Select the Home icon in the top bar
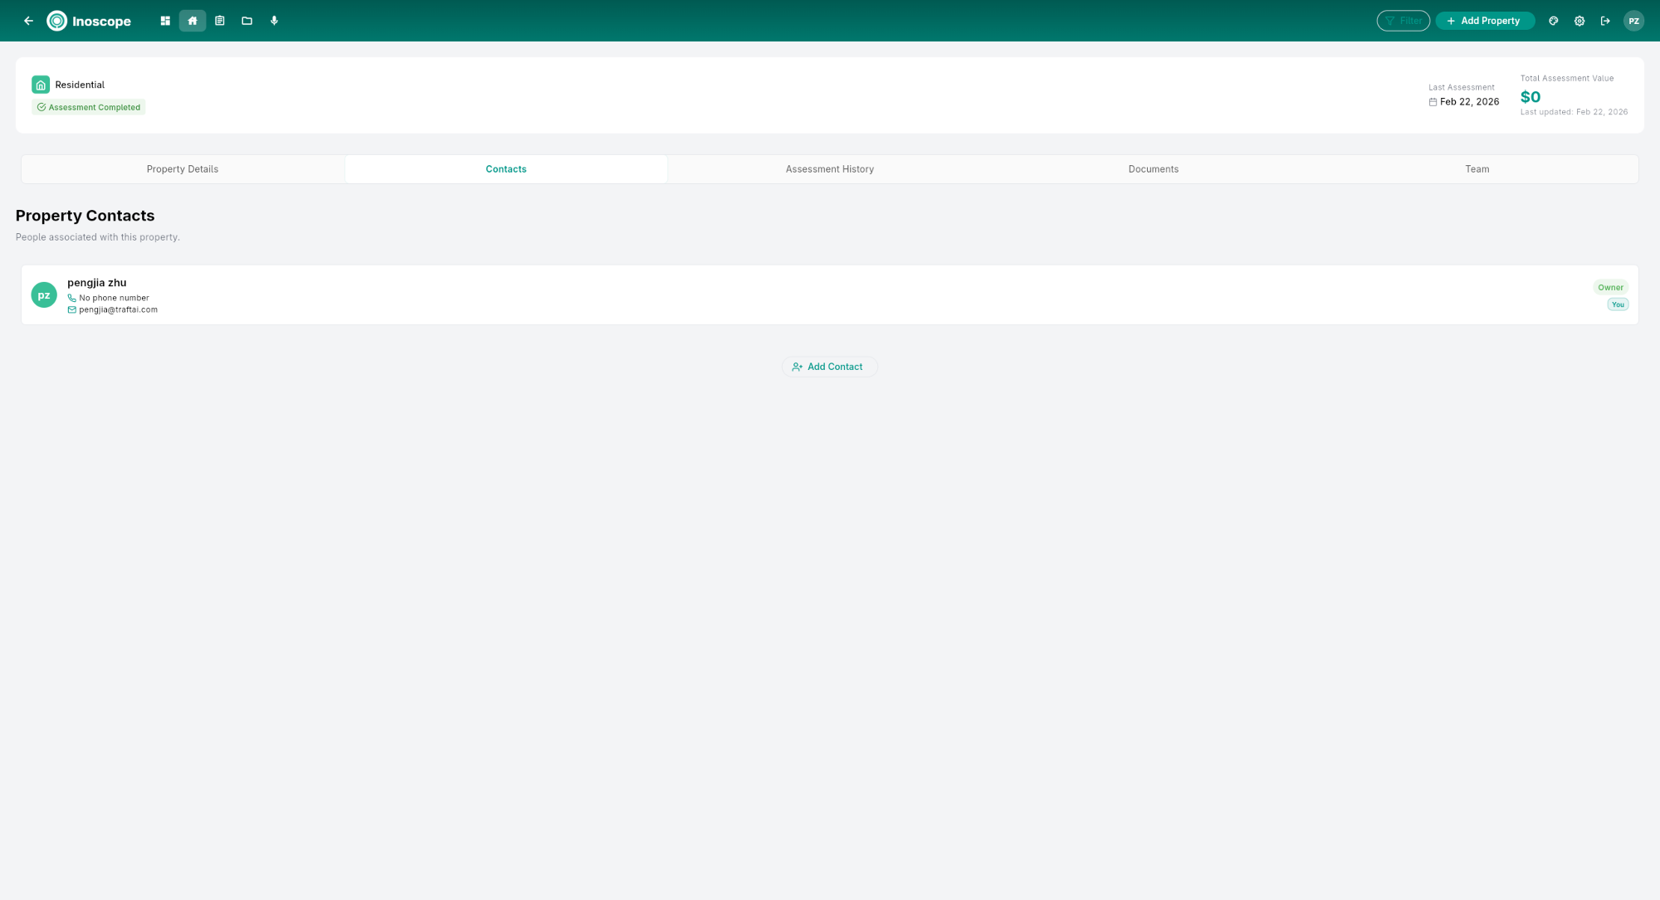The width and height of the screenshot is (1660, 900). [x=192, y=21]
